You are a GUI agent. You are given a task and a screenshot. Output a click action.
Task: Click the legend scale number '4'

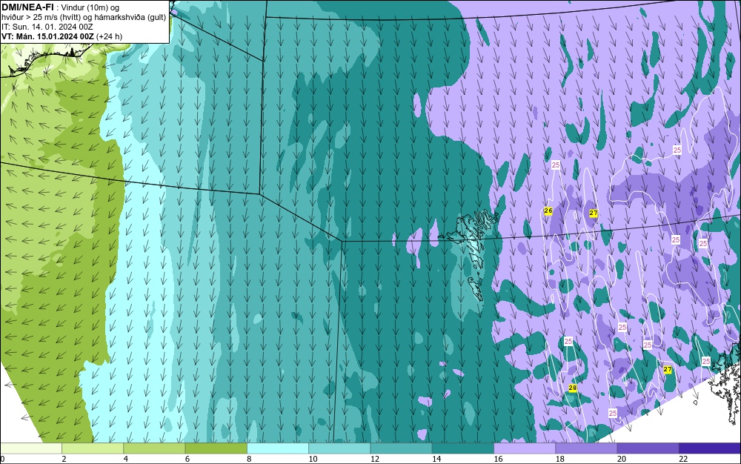click(126, 459)
